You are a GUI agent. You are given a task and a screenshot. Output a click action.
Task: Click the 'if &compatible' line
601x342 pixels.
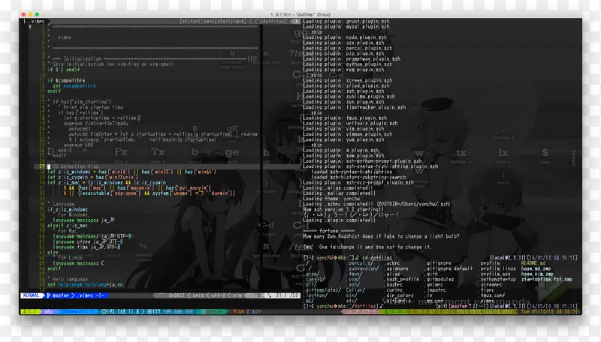pos(66,80)
